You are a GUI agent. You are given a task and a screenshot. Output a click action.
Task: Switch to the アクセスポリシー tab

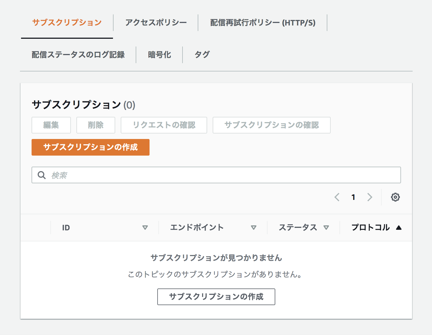156,23
